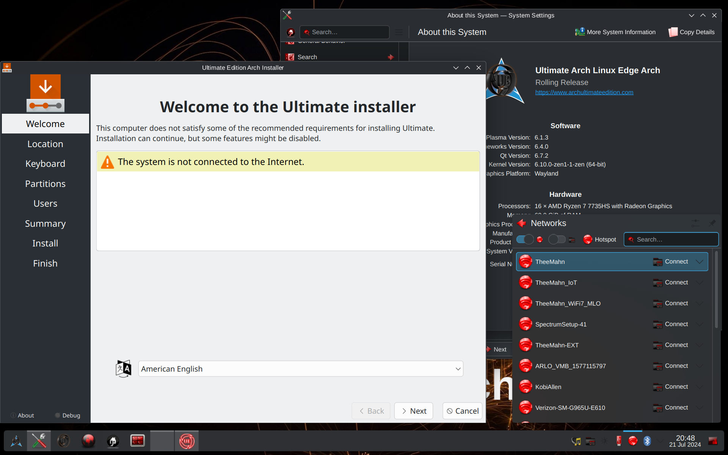The image size is (728, 455).
Task: Open the archultimateedition.com website link
Action: click(584, 92)
